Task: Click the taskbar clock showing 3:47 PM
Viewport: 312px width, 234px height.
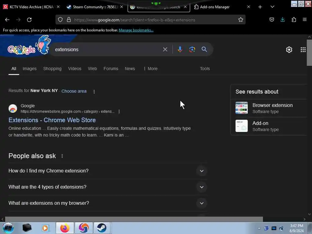Action: (x=296, y=228)
